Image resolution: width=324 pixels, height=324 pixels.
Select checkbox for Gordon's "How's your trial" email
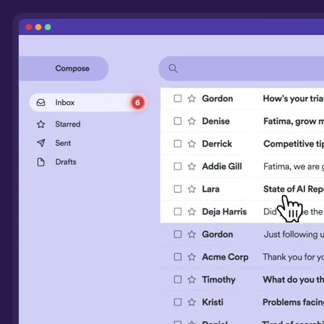(x=178, y=99)
